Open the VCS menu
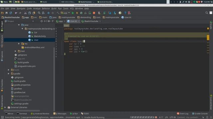The image size is (213, 119). click(72, 8)
